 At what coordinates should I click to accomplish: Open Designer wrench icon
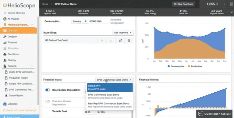coord(5,37)
